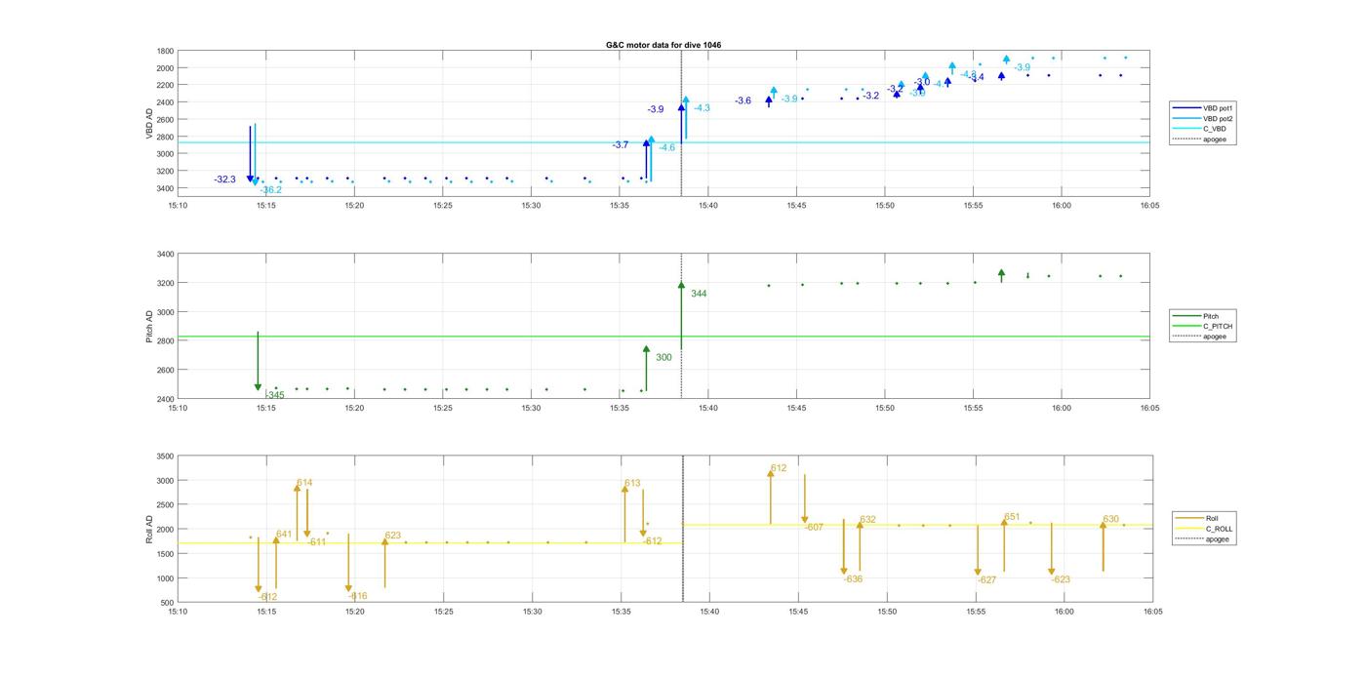Viewport: 1366px width, 676px height.
Task: Click the "-623" roll annotation
Action: (1061, 579)
